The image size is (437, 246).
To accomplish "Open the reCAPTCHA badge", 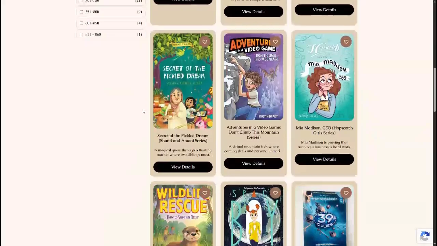I will (425, 236).
